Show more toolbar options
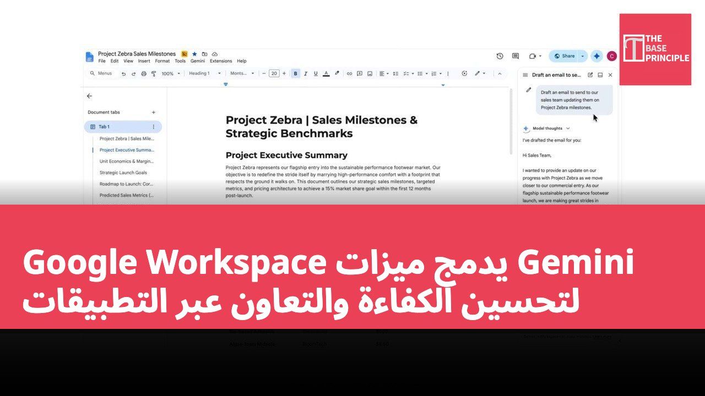The image size is (705, 396). click(x=447, y=73)
